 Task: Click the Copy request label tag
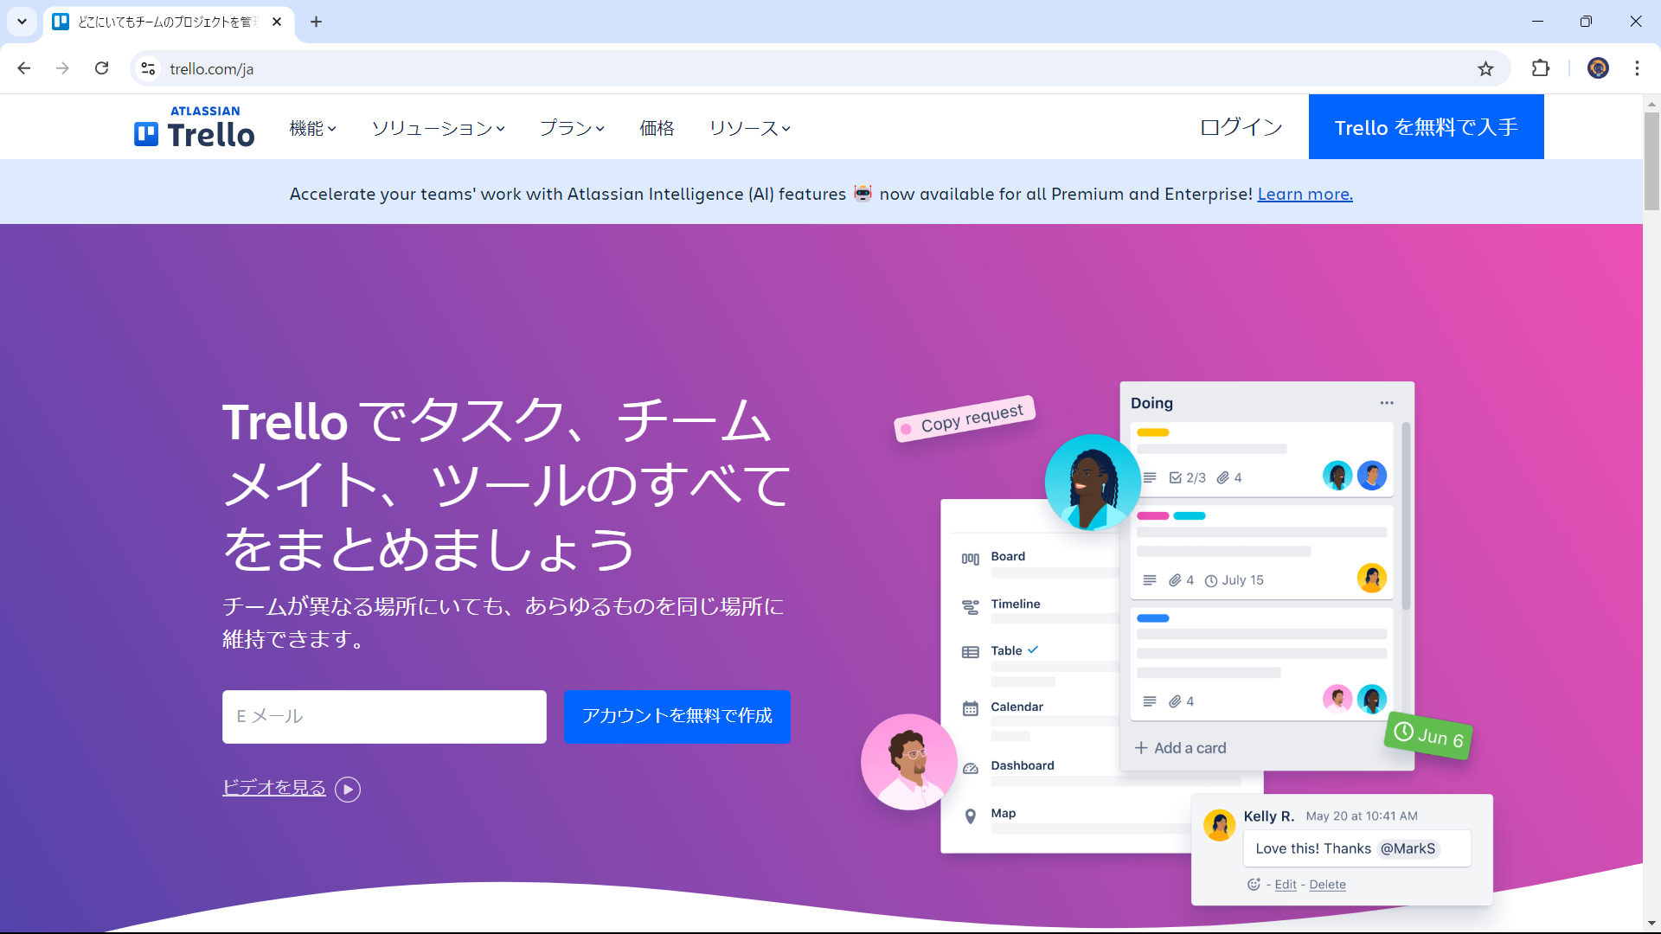pyautogui.click(x=965, y=419)
